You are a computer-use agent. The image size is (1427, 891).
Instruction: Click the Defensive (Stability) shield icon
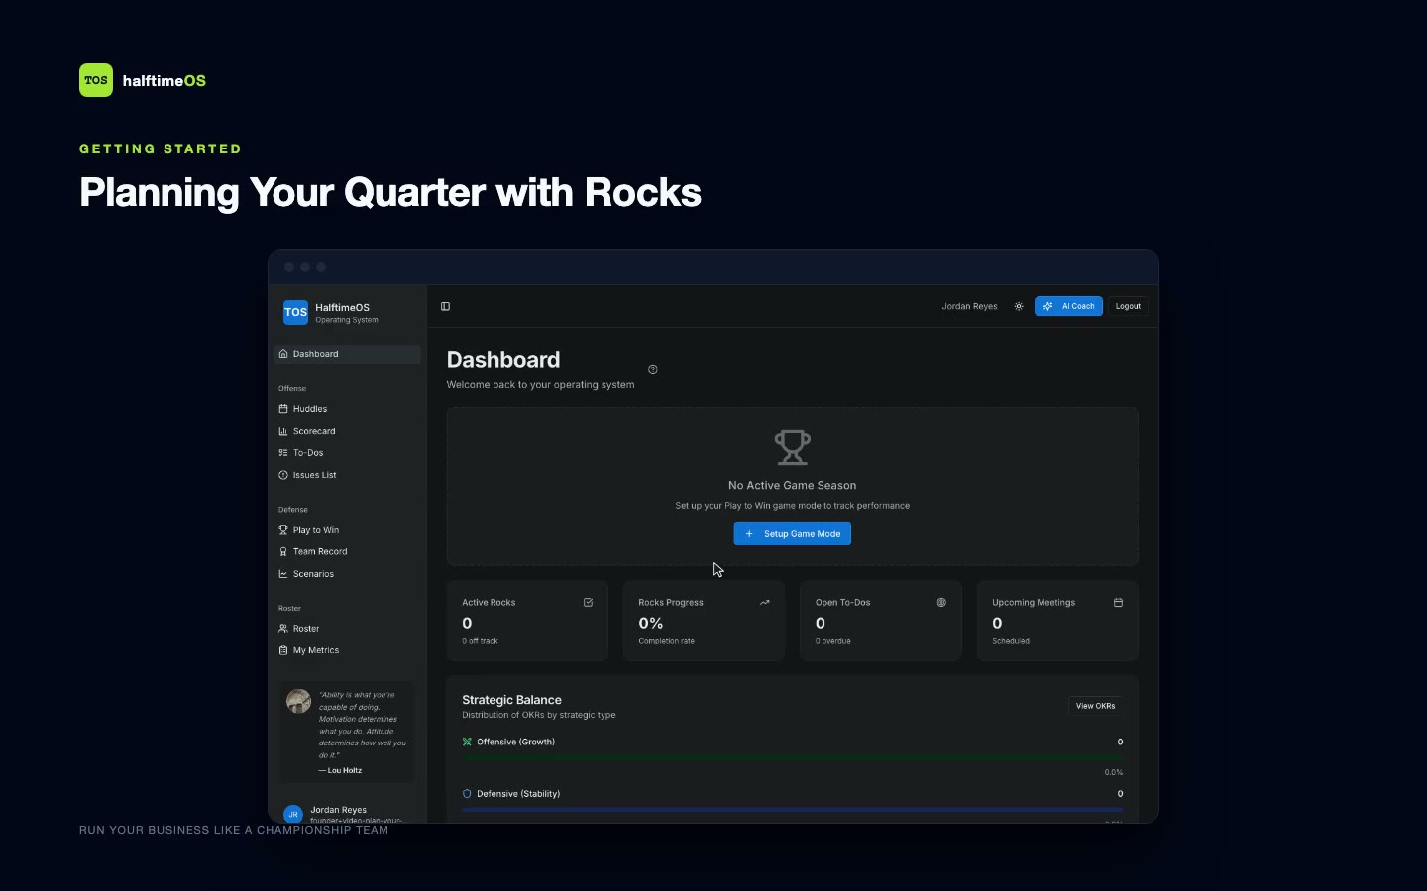coord(467,794)
